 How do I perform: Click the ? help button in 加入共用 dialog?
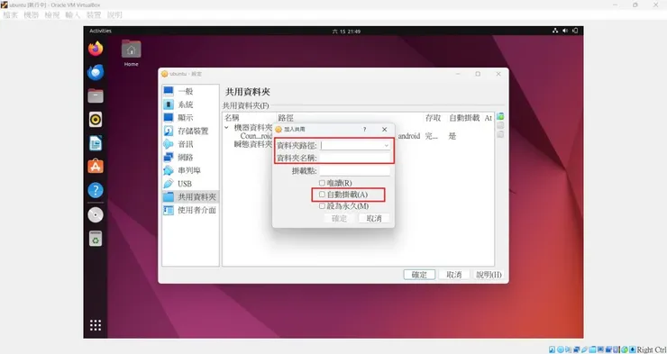364,129
